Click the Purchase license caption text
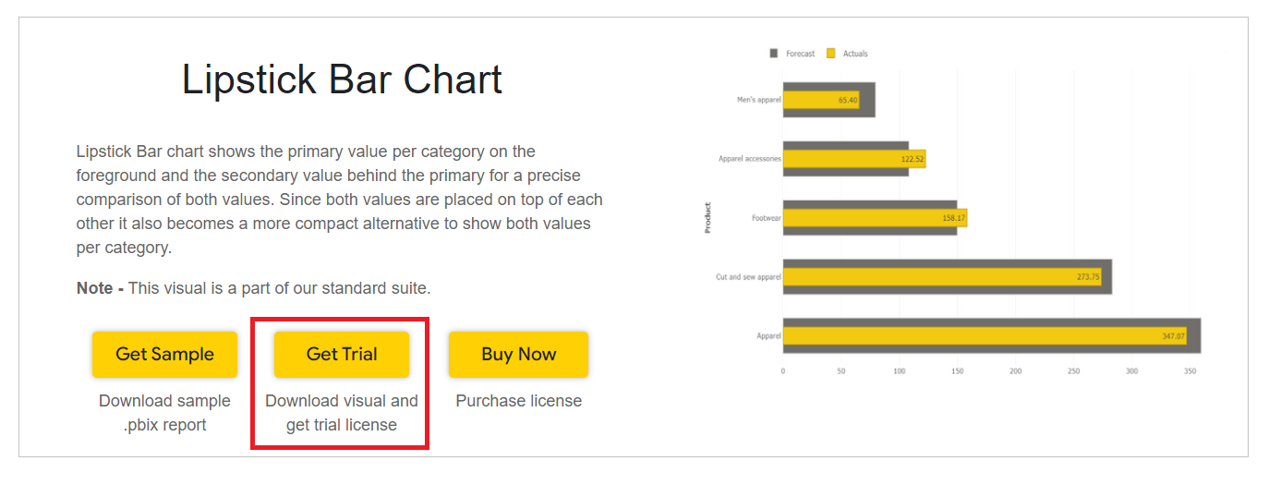 pyautogui.click(x=518, y=401)
